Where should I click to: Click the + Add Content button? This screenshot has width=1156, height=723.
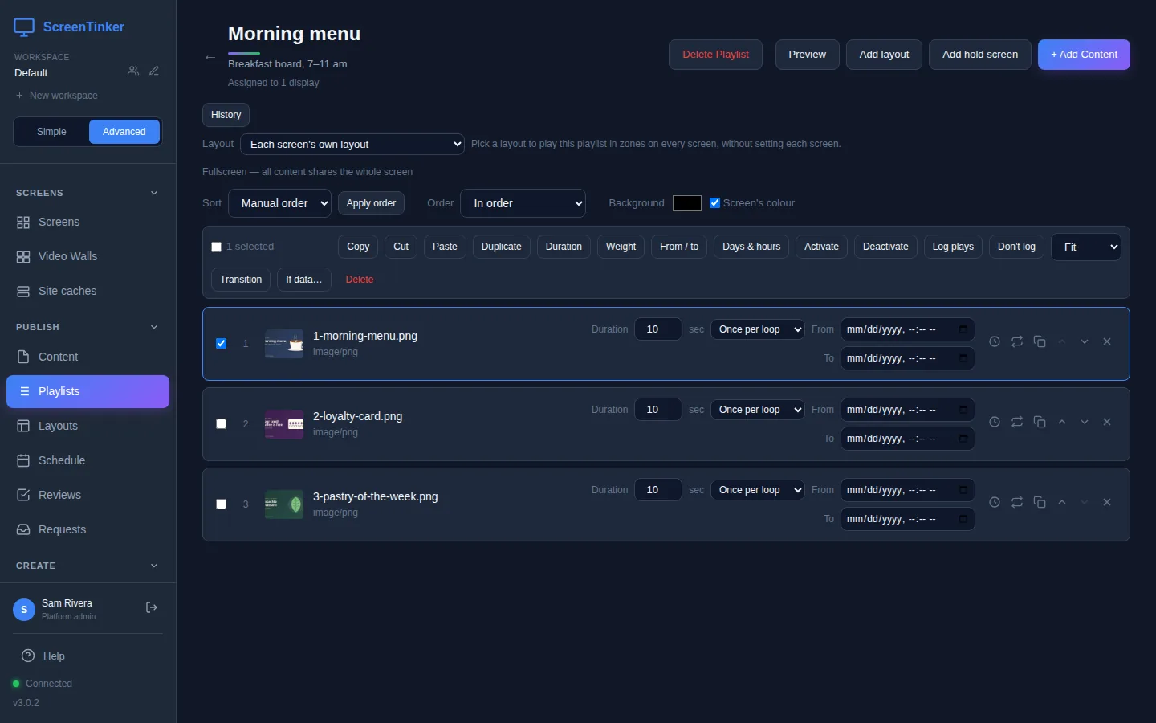(x=1084, y=55)
